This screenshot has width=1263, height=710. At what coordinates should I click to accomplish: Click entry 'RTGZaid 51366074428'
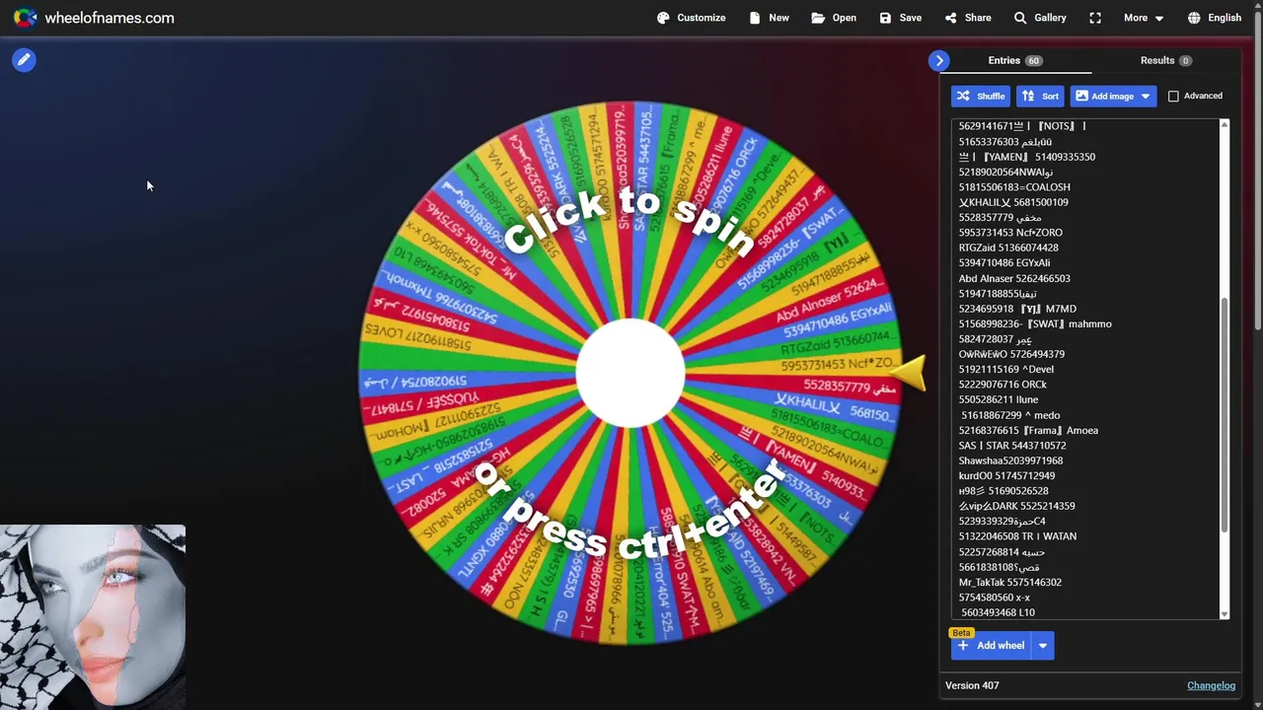pyautogui.click(x=1008, y=248)
